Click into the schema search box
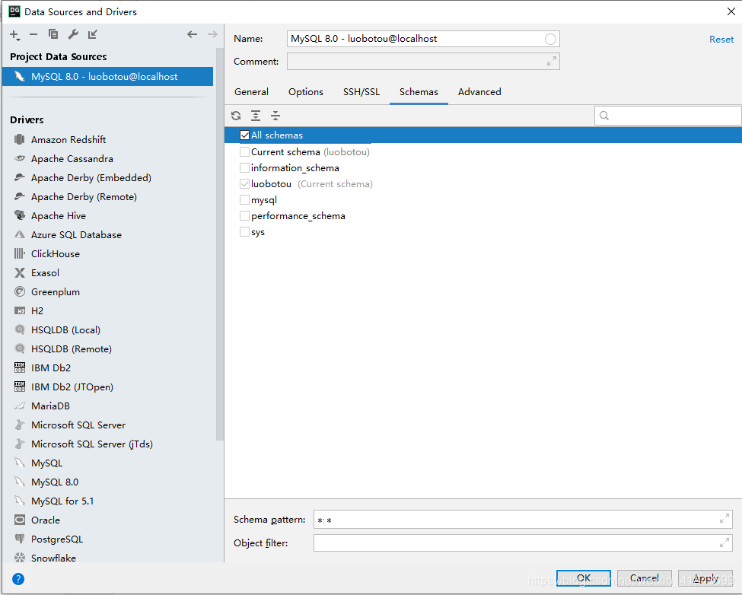Image resolution: width=742 pixels, height=595 pixels. coord(667,116)
